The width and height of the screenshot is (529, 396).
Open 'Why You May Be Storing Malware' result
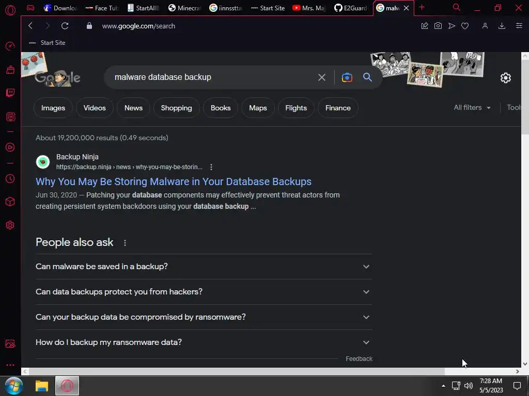[174, 181]
